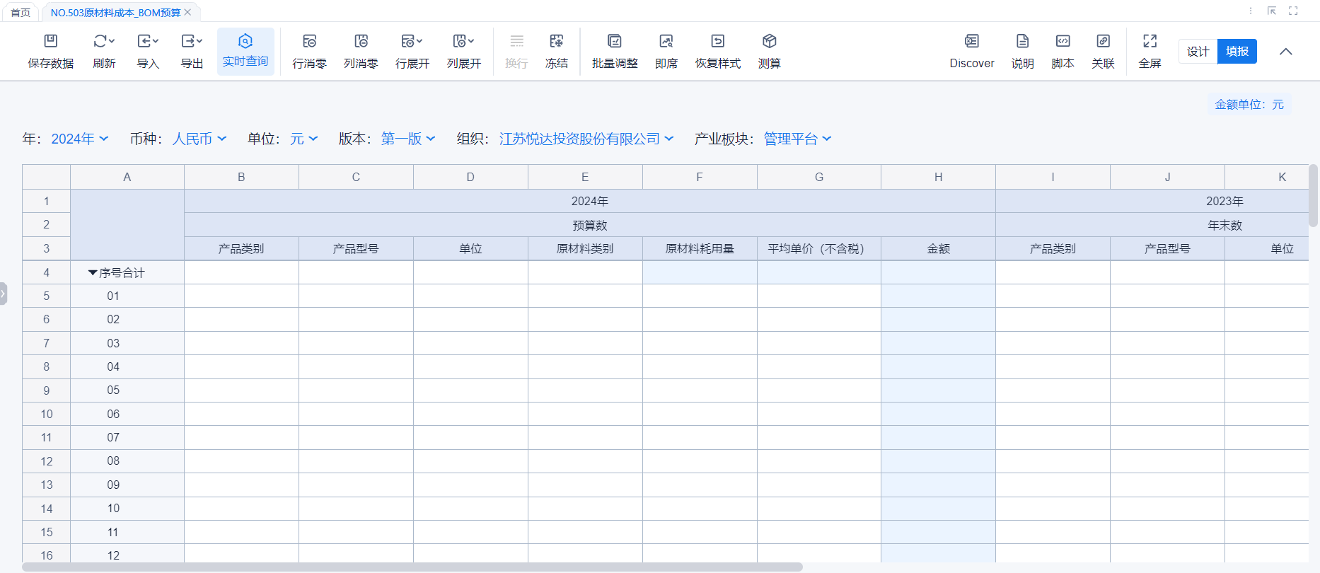Open the 币种 人民币 dropdown

[199, 139]
